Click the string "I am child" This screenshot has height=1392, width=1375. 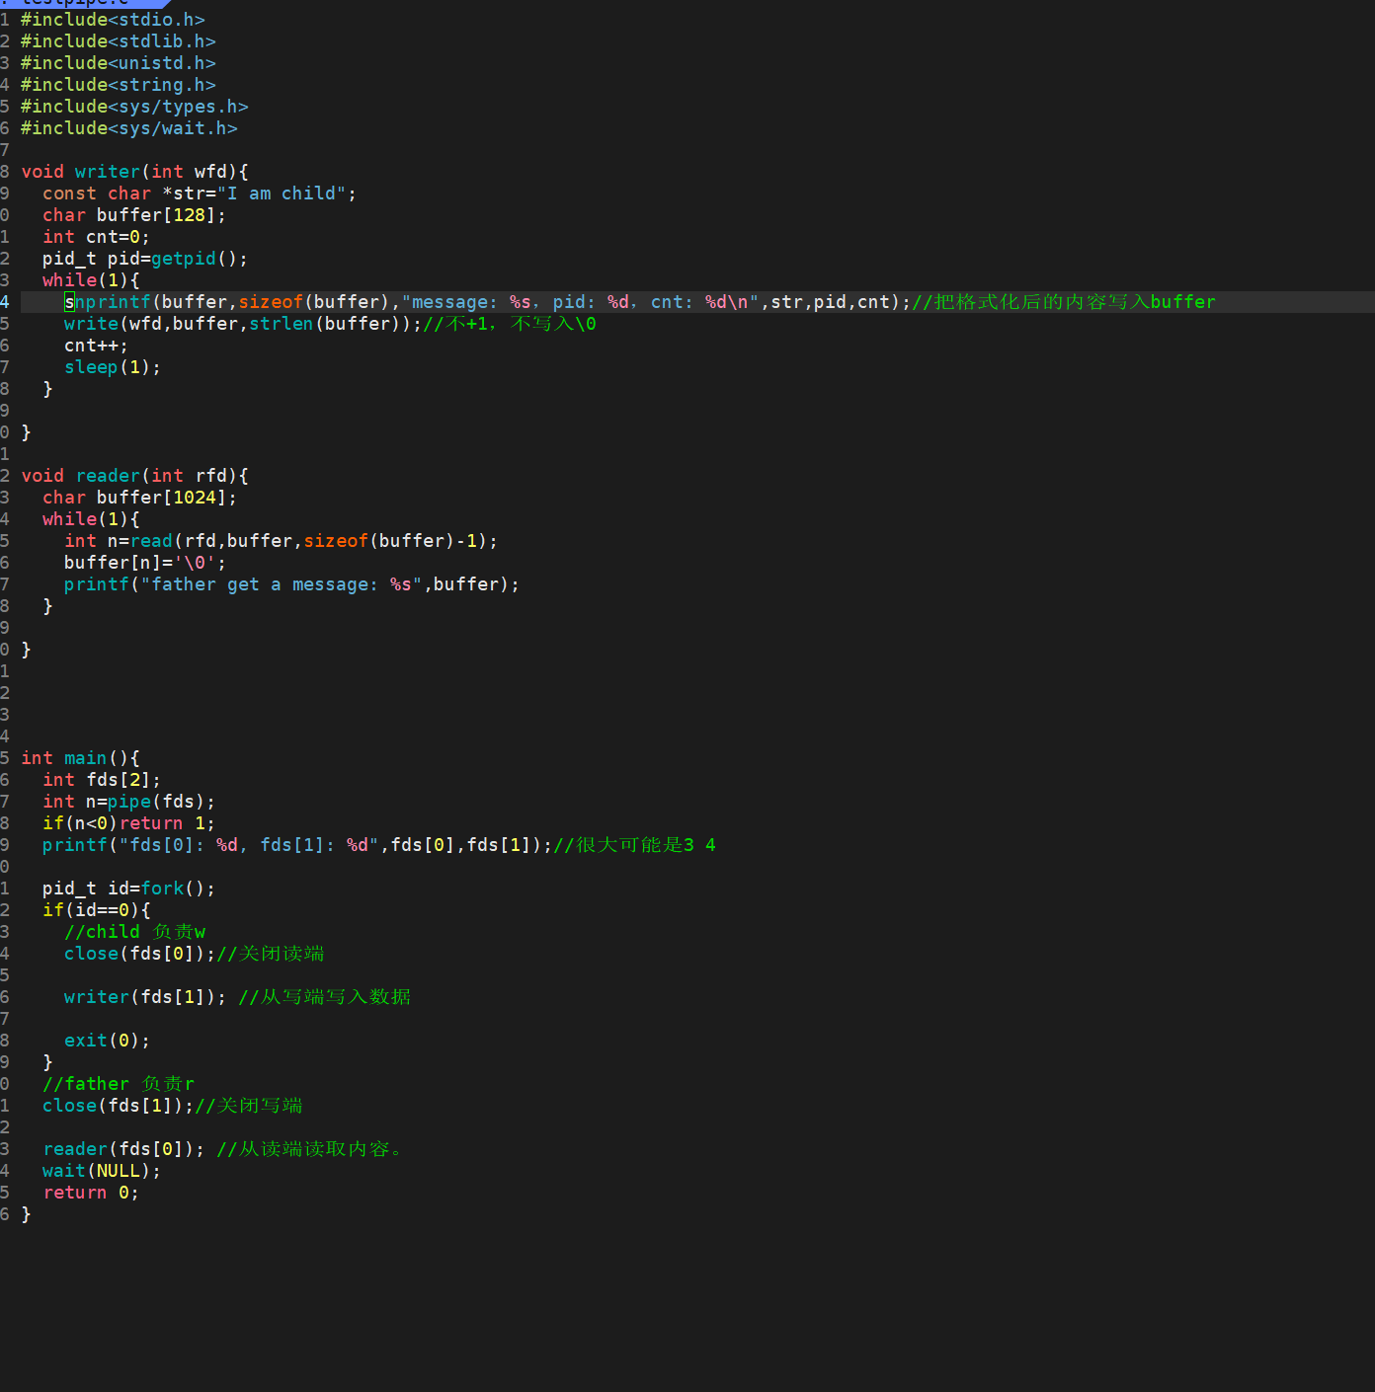pos(282,193)
